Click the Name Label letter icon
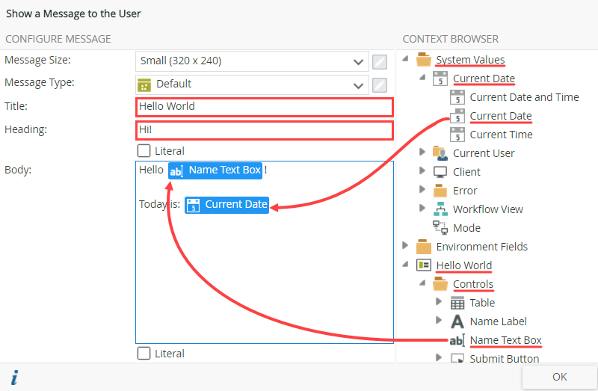This screenshot has height=391, width=598. (x=457, y=321)
